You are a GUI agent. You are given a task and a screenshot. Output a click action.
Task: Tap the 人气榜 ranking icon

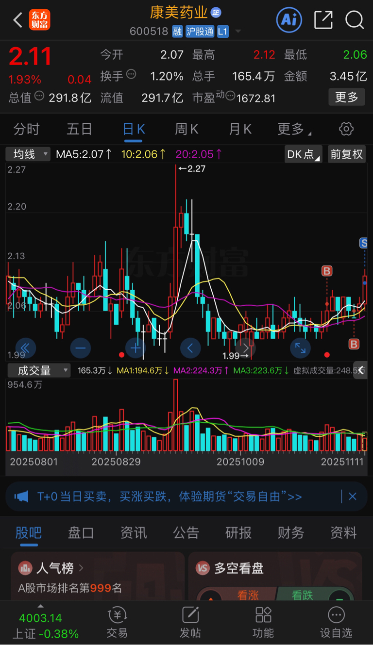pos(25,568)
